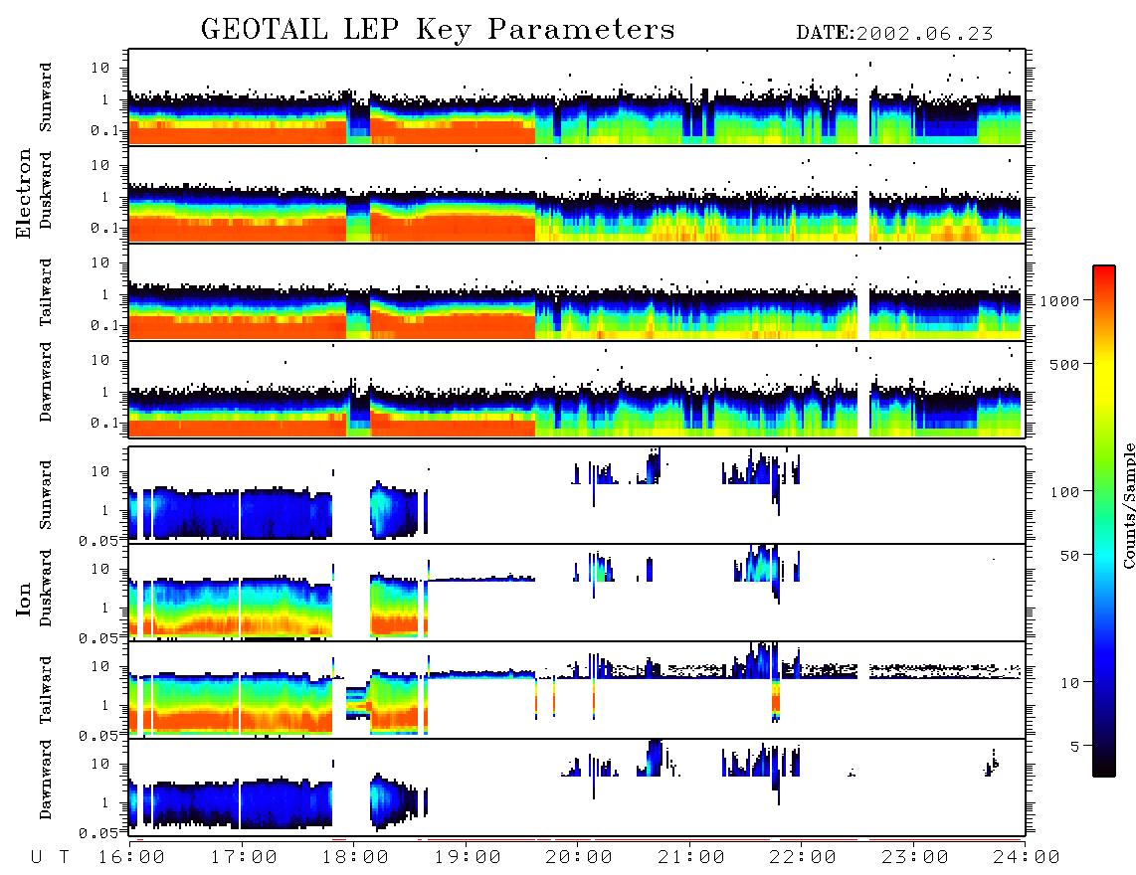
Task: Click the Ion Duskward spectrogram panel
Action: 577,593
